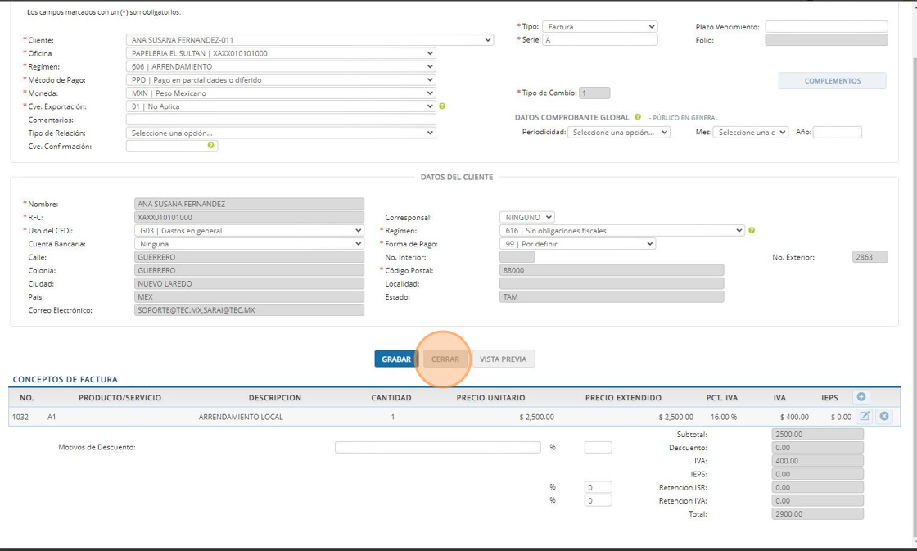This screenshot has width=917, height=551.
Task: Click the Total field showing 2900.00
Action: coord(818,514)
